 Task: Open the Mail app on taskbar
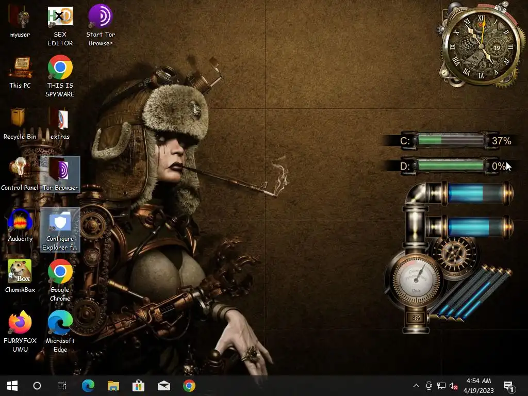click(163, 386)
